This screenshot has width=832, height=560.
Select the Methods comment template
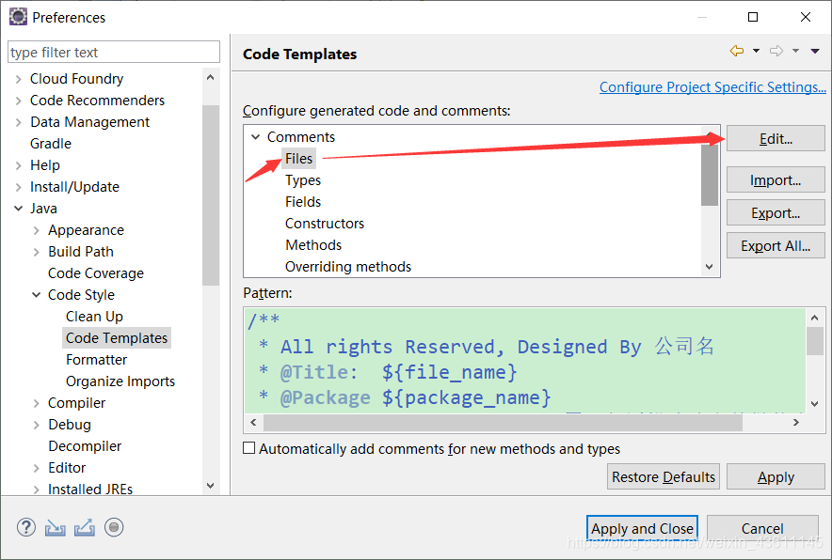[313, 245]
